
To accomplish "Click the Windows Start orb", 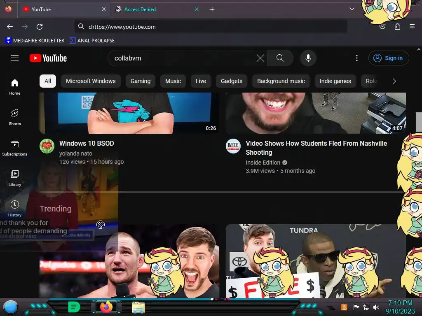I will (11, 307).
